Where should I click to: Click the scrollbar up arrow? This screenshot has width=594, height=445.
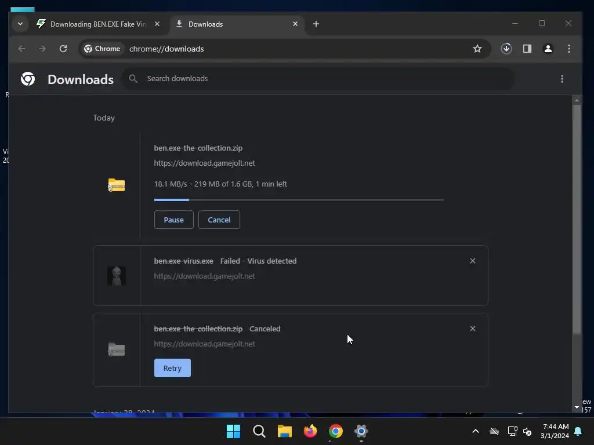point(577,100)
